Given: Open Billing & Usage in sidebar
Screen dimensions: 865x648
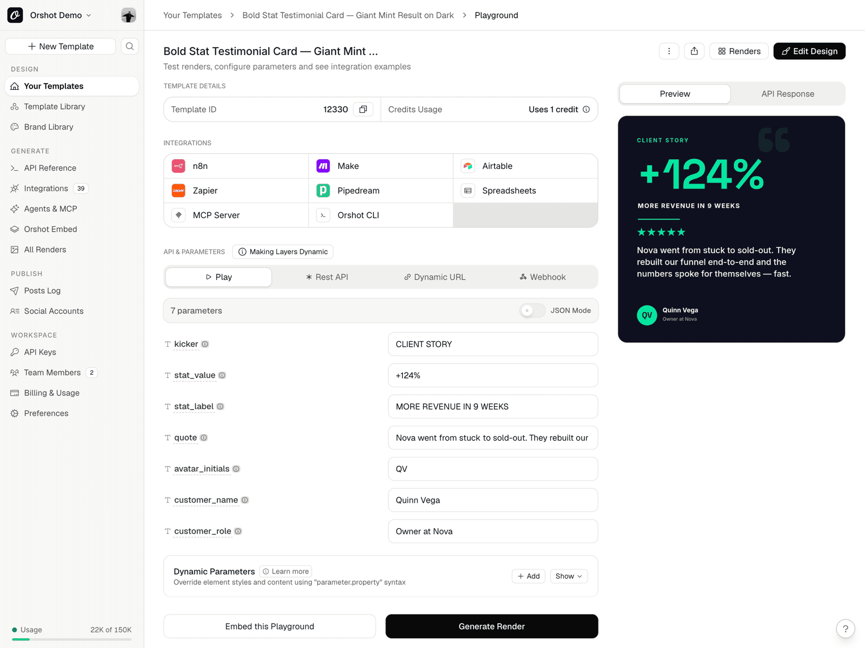Looking at the screenshot, I should [72, 393].
